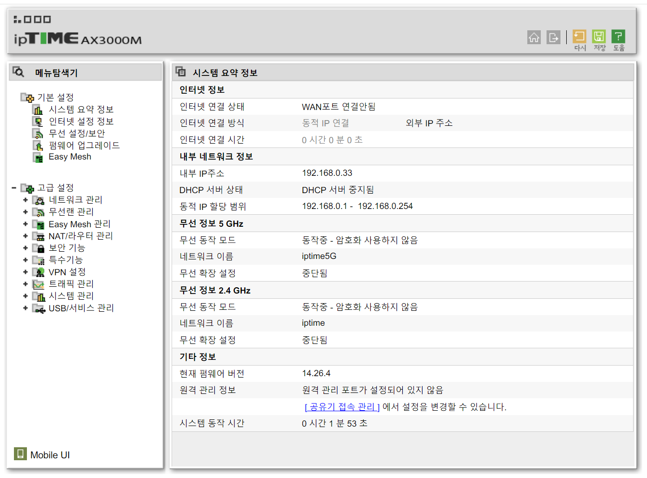Click the 메뉴탐색기 search icon
This screenshot has height=478, width=647.
click(x=18, y=72)
